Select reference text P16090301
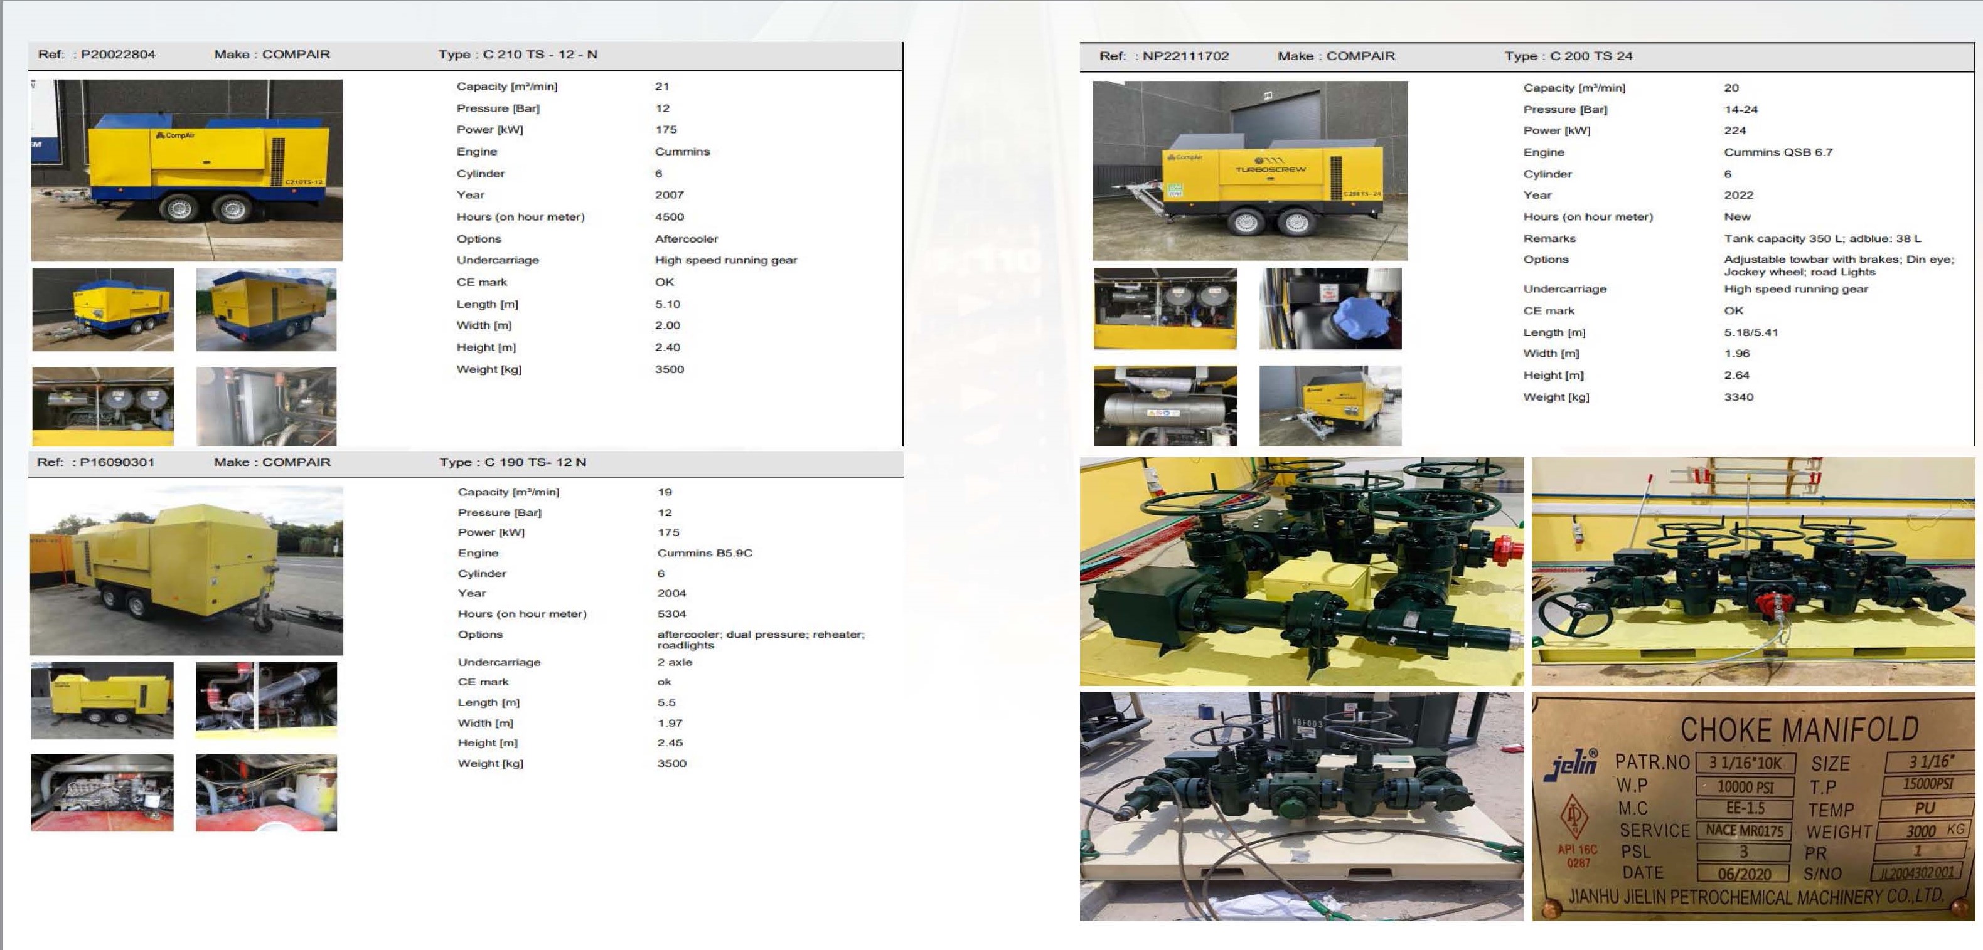Screen dimensions: 1983x950 (117, 462)
